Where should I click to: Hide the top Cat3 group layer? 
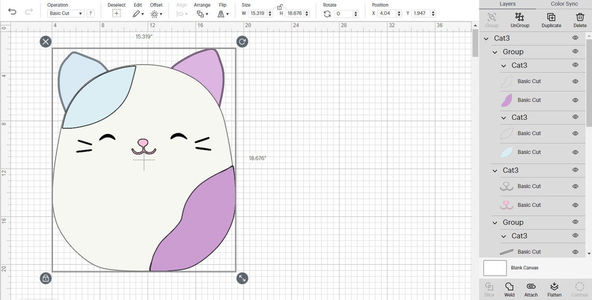click(x=575, y=37)
